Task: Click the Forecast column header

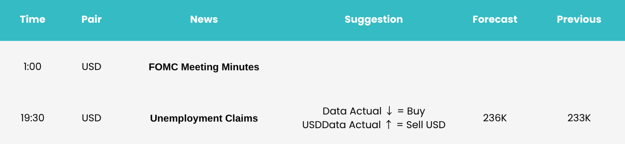Action: (x=495, y=19)
